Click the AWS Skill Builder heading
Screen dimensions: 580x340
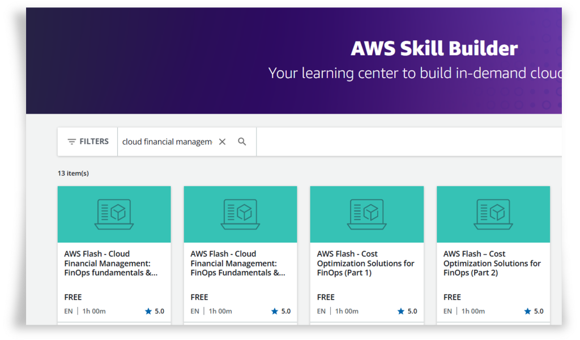(434, 49)
